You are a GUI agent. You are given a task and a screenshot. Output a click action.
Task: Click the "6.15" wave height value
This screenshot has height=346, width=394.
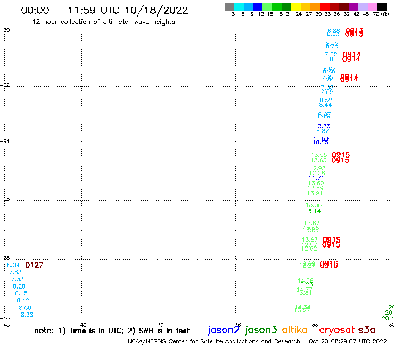pos(21,293)
